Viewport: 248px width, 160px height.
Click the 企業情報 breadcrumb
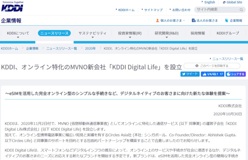(32, 49)
